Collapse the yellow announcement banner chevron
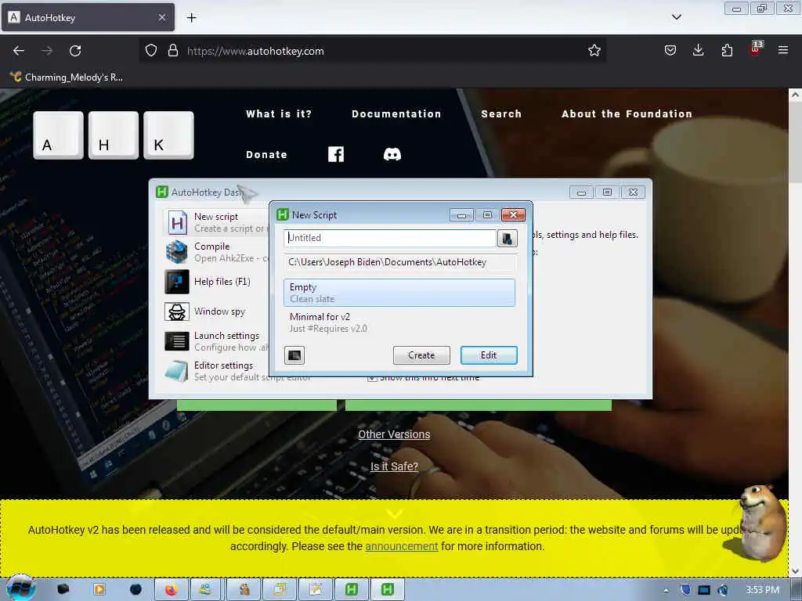Screen dimensions: 802x601 pos(395,513)
